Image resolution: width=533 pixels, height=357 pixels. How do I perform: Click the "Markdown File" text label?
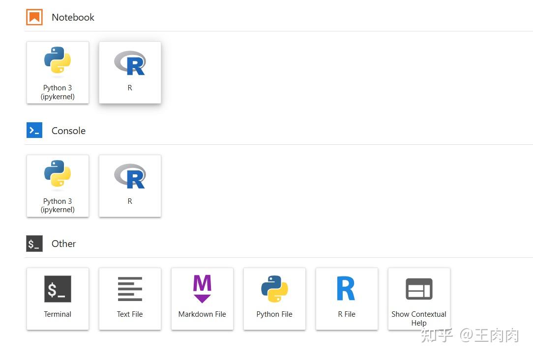[x=202, y=314]
